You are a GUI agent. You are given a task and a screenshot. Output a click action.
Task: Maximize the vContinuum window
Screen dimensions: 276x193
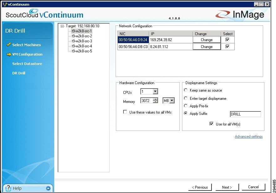pyautogui.click(x=262, y=4)
